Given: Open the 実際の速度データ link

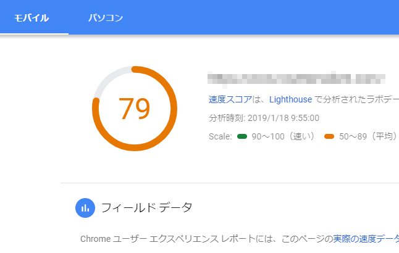Looking at the screenshot, I should pyautogui.click(x=366, y=239).
